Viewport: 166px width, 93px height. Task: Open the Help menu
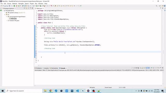(x=46, y=4)
